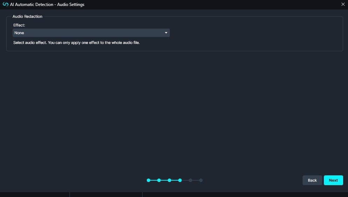Go Back to the previous step

coord(312,180)
